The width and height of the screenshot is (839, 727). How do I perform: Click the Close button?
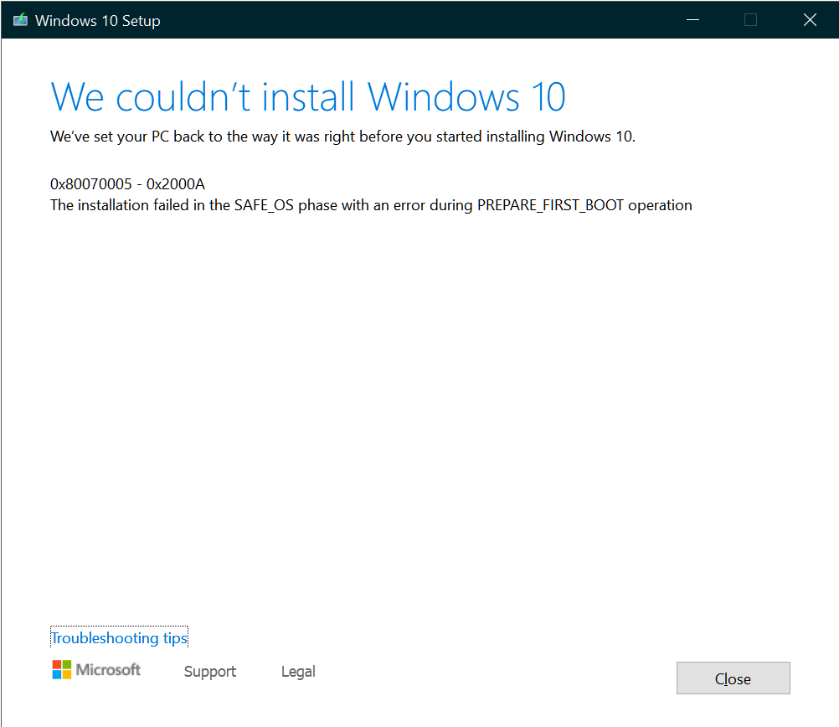tap(733, 678)
